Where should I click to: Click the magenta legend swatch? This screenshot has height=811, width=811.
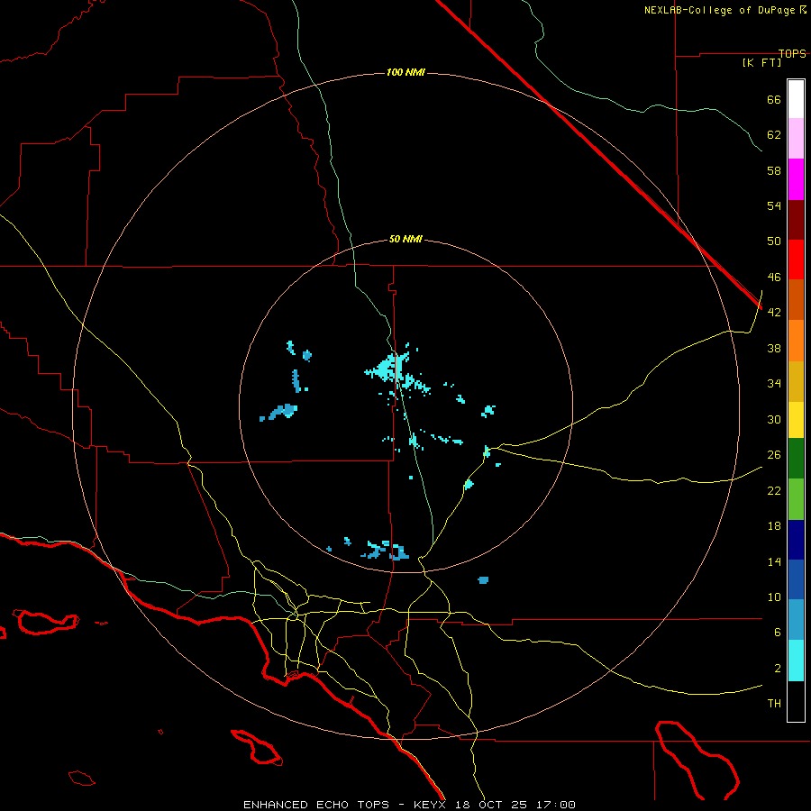(x=796, y=179)
